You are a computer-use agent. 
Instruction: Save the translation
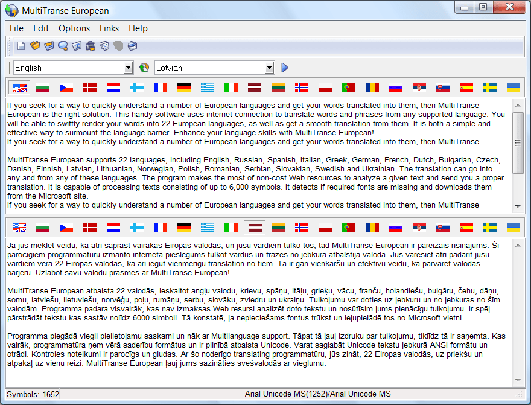[x=48, y=46]
